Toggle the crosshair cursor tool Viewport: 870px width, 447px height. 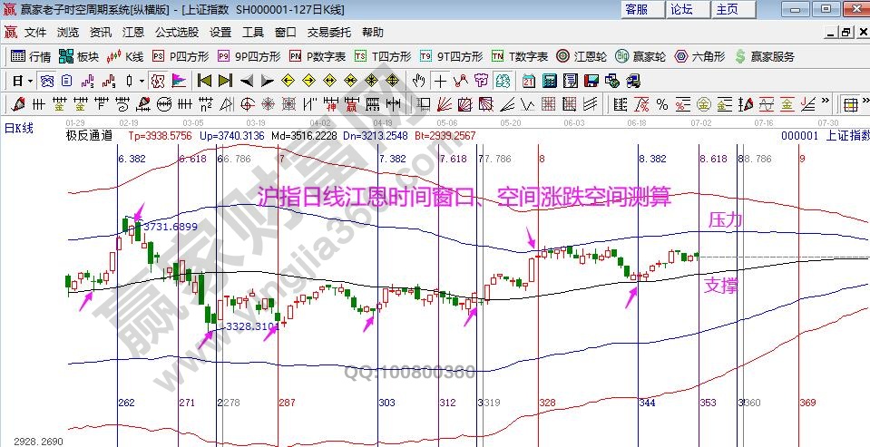pos(441,80)
